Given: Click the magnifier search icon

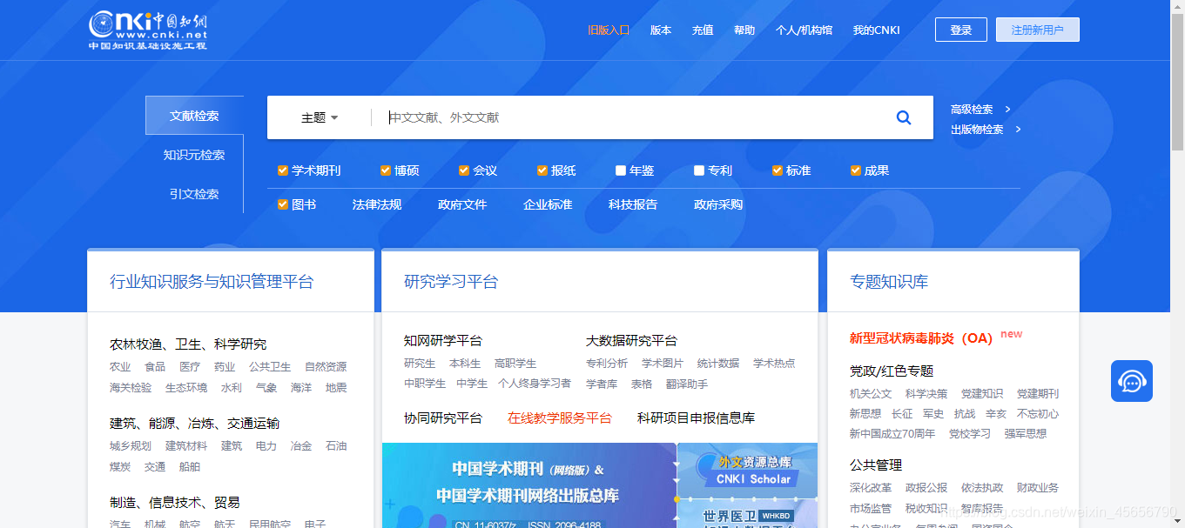Looking at the screenshot, I should [904, 117].
